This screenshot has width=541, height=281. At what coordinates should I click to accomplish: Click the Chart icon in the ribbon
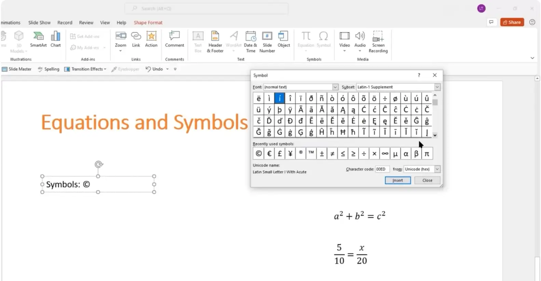[x=55, y=39]
